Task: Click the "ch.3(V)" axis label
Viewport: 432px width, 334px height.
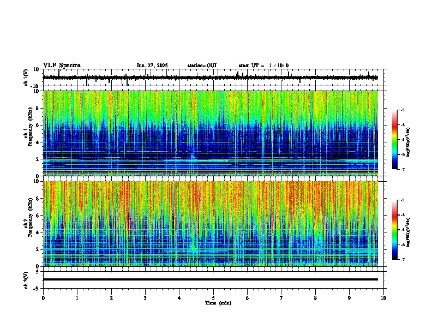Action: coord(26,280)
